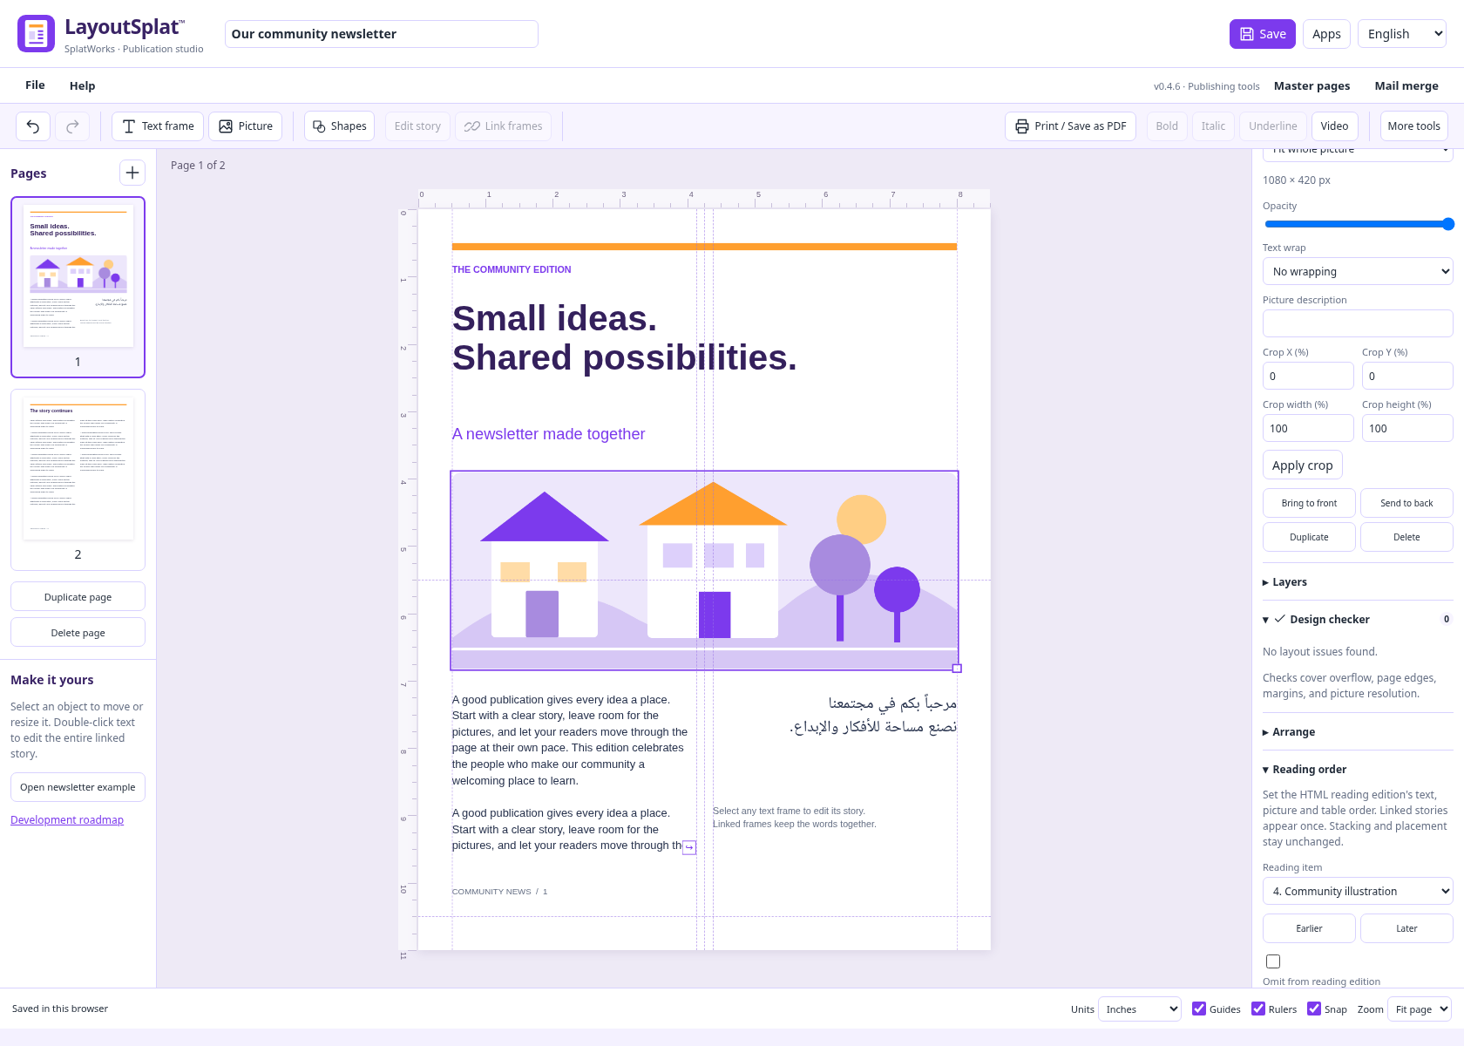Screen dimensions: 1464x1046
Task: Add a new page with plus icon
Action: 132,173
